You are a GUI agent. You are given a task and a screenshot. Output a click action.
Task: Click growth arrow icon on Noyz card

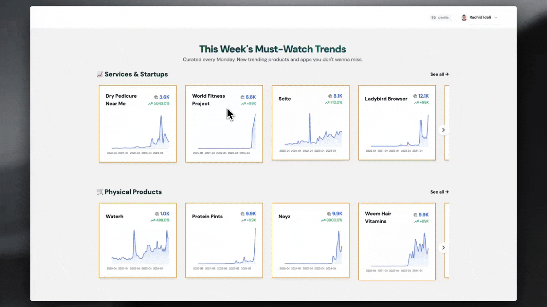pyautogui.click(x=323, y=220)
